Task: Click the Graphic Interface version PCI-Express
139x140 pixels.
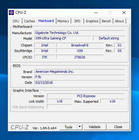Action: (86, 96)
